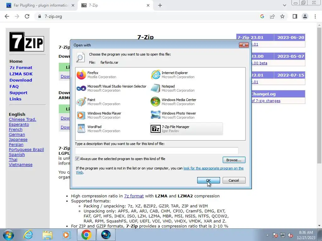This screenshot has height=241, width=322.
Task: Confirm with the OK button
Action: (x=208, y=180)
